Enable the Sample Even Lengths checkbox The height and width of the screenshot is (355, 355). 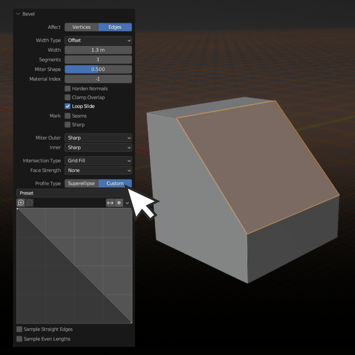19,339
